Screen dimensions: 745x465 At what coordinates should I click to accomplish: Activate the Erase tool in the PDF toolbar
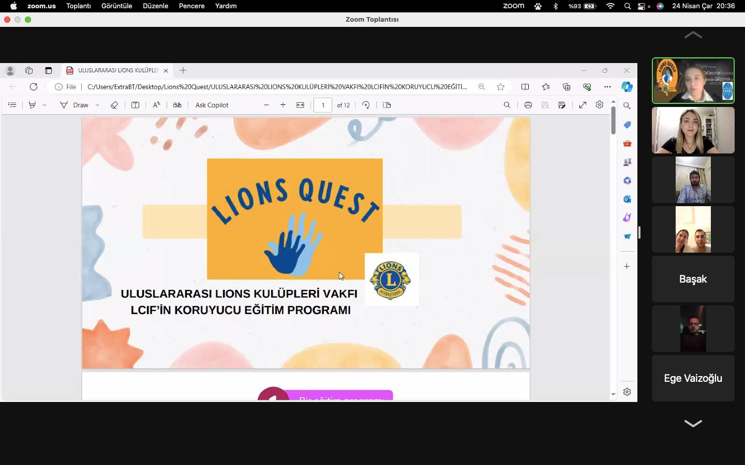tap(114, 105)
